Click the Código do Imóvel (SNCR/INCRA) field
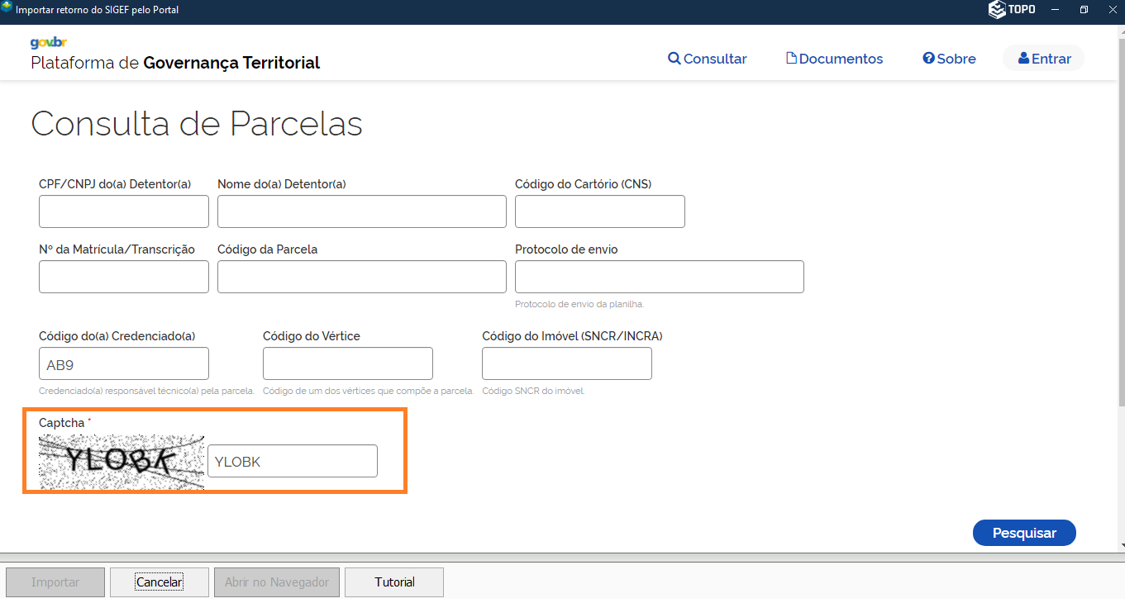1125x603 pixels. point(566,363)
